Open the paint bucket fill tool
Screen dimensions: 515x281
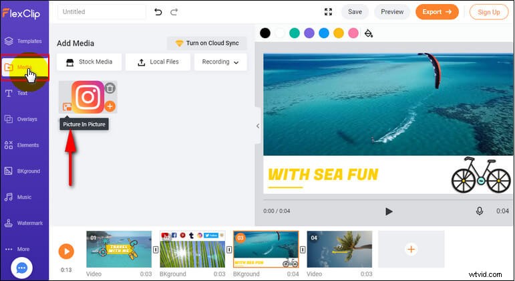(369, 33)
